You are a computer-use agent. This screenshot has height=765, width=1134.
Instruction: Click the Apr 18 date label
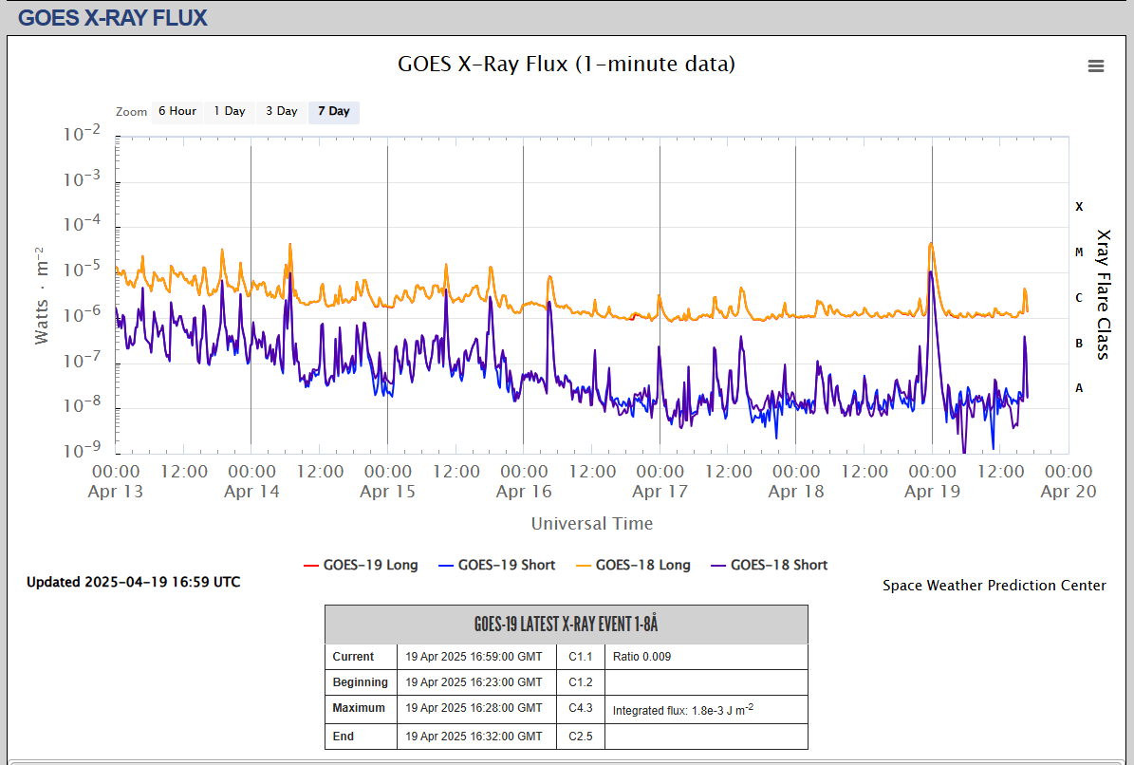[795, 492]
